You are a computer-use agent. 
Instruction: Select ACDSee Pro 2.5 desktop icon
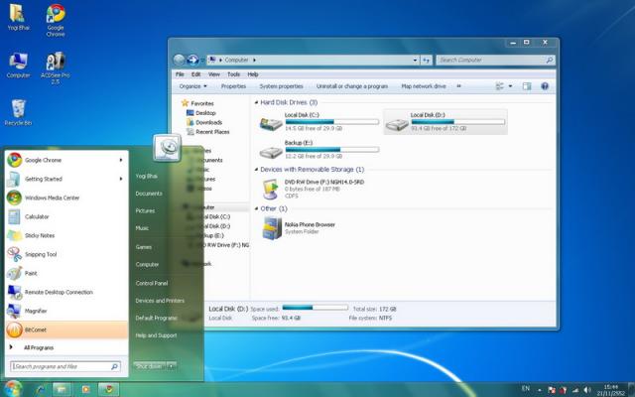56,67
